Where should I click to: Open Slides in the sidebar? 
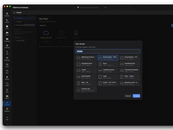tap(7, 84)
